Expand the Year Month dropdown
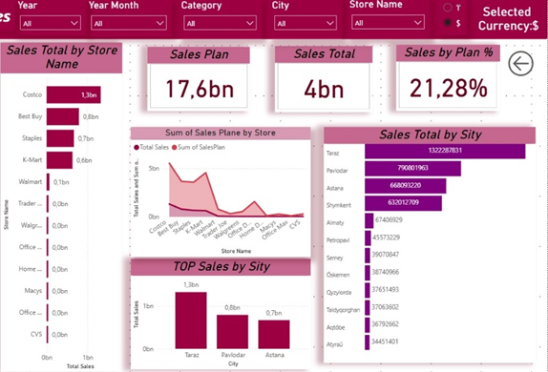 [x=129, y=23]
